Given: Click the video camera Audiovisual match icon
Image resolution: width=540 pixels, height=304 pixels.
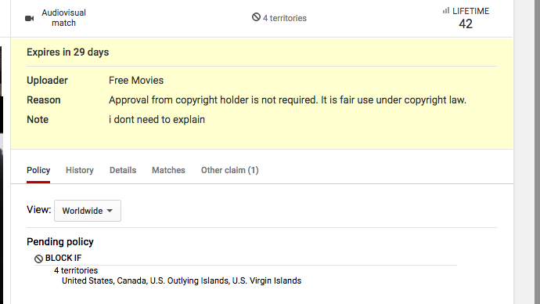Looking at the screenshot, I should coord(29,18).
